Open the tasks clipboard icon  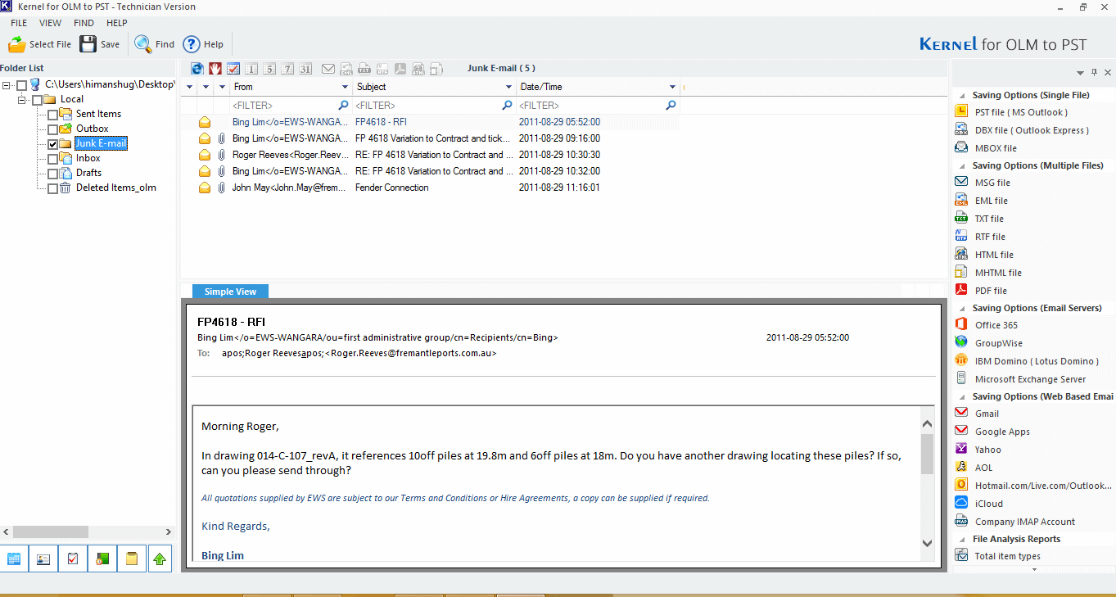pos(73,559)
